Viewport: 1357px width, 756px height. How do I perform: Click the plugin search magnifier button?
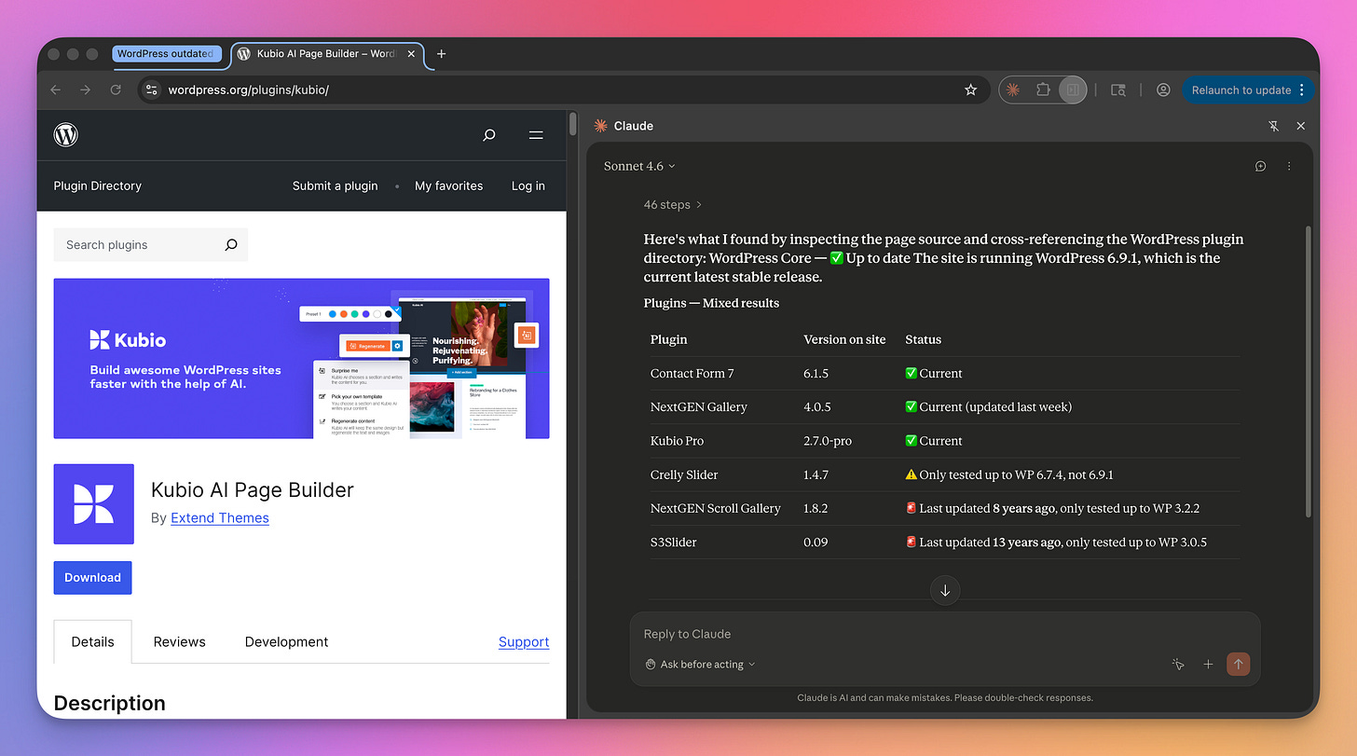[231, 245]
